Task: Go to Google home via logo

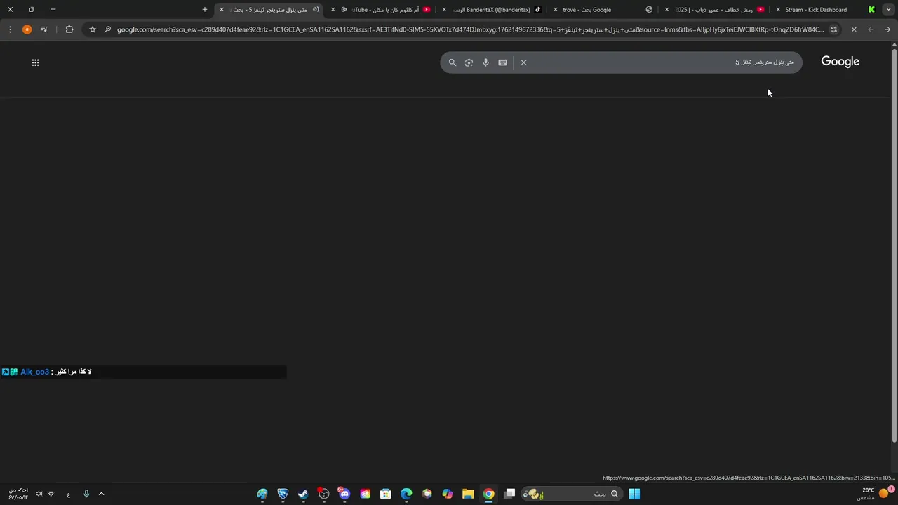Action: (840, 62)
